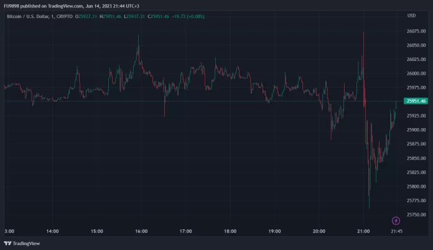Click the 26000.00 price scale label
Screen dimensions: 433x250
click(x=416, y=73)
